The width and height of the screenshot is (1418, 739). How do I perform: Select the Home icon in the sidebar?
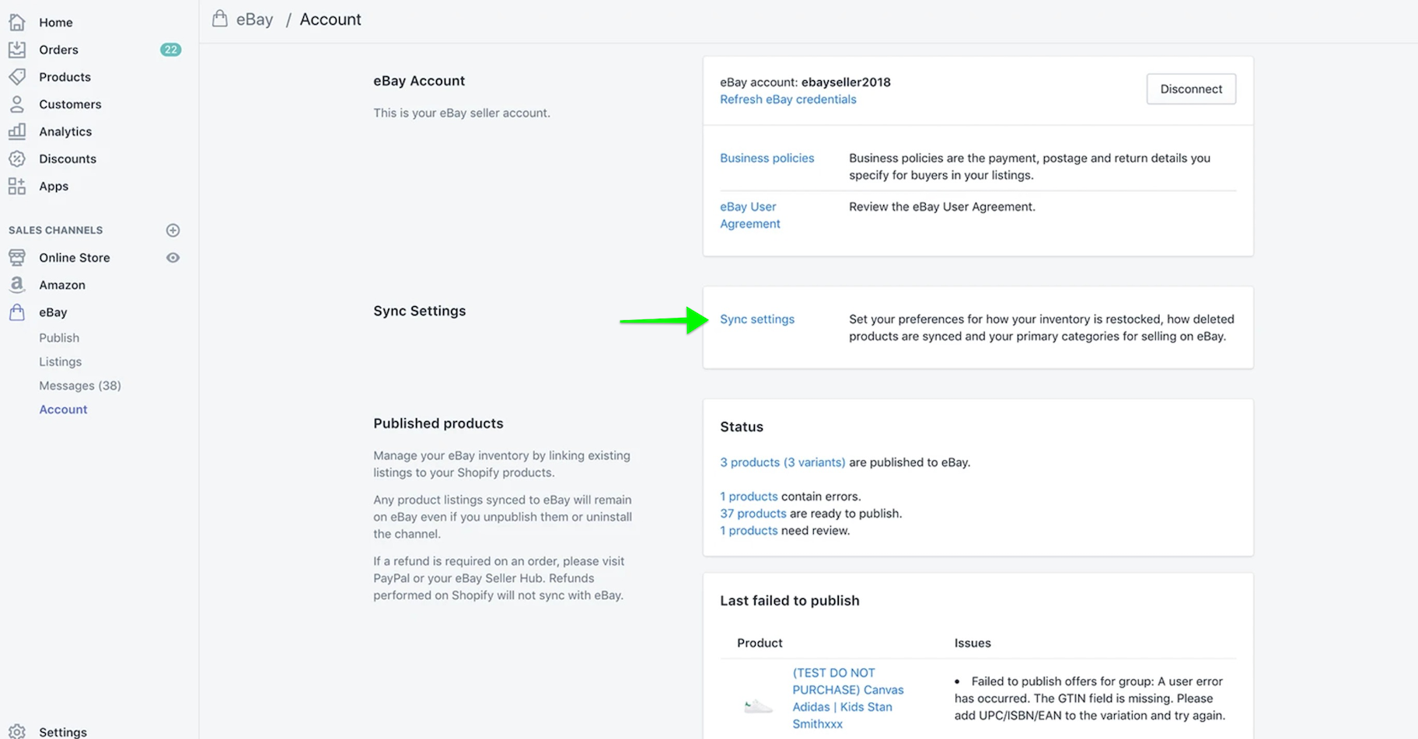point(18,22)
